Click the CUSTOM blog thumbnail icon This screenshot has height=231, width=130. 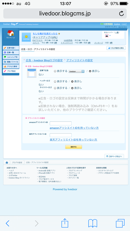tap(26, 37)
